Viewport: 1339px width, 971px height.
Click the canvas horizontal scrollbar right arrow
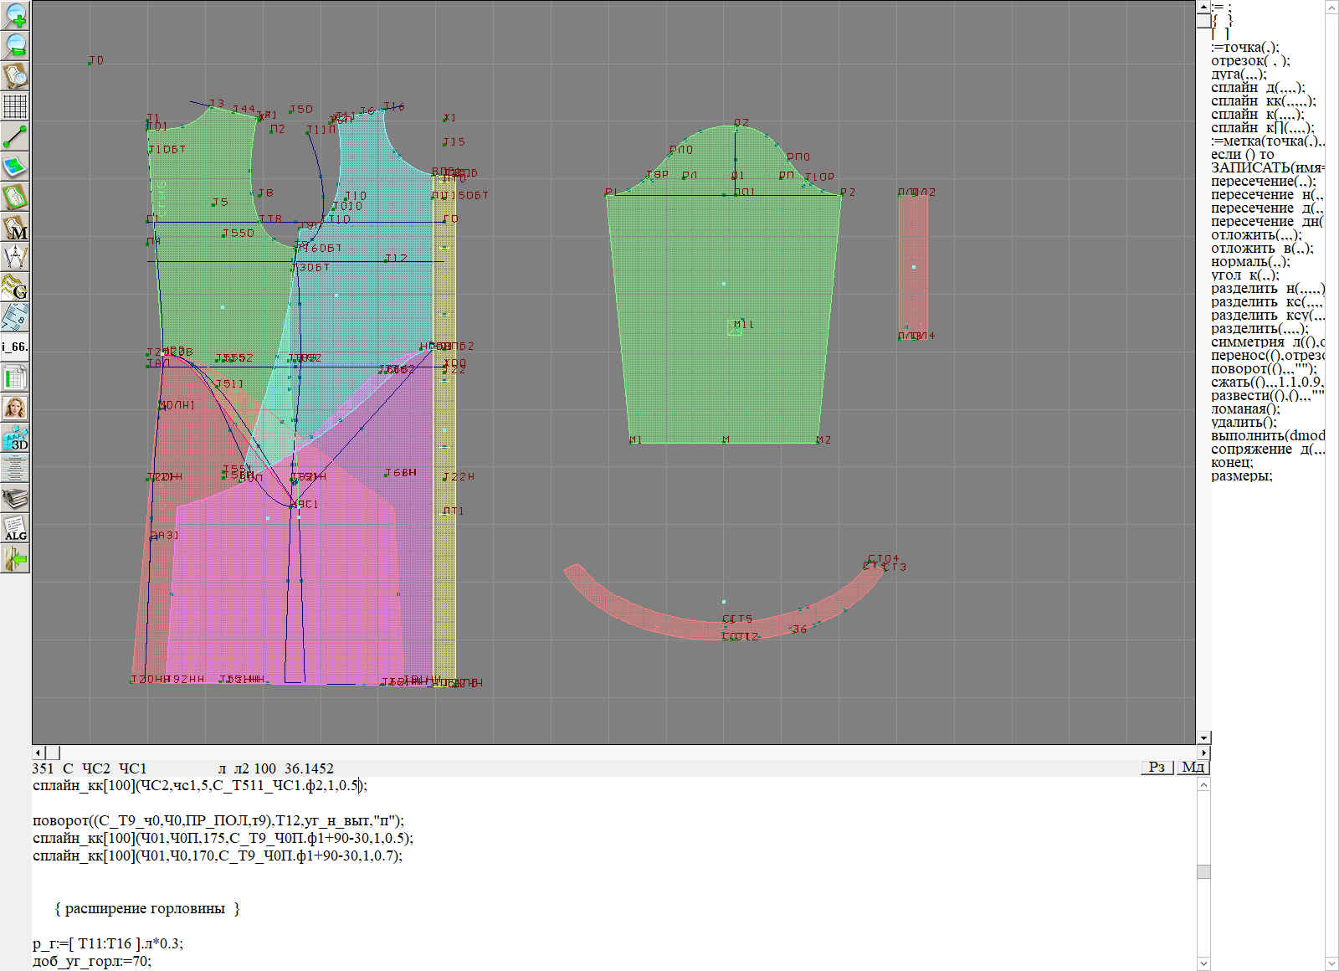(1203, 753)
